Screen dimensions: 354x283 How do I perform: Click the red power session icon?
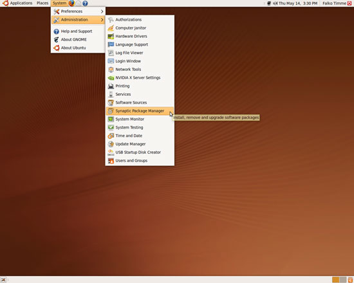click(349, 3)
